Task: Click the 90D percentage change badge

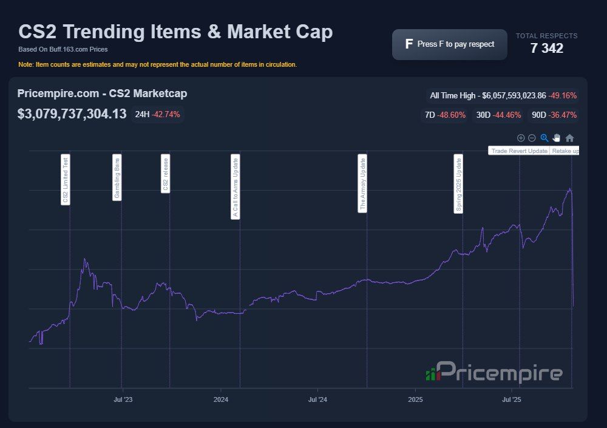Action: [x=554, y=115]
